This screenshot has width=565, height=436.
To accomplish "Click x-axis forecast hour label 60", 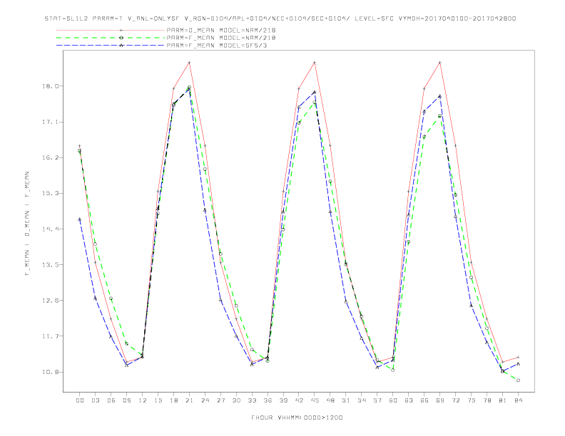I will click(393, 400).
